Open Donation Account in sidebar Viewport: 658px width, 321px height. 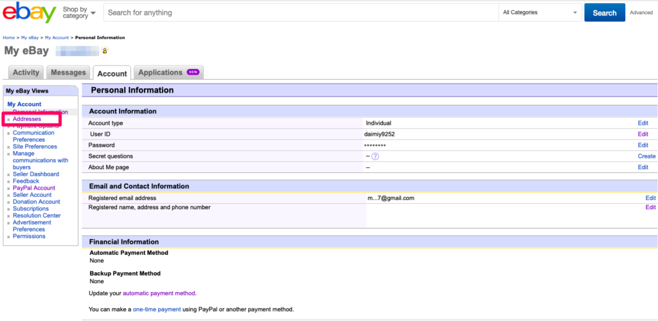[37, 202]
